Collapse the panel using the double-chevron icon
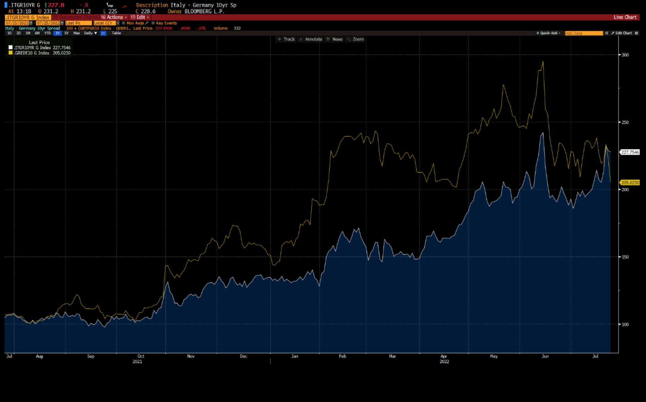Screen dimensions: 646x402 click(x=607, y=33)
